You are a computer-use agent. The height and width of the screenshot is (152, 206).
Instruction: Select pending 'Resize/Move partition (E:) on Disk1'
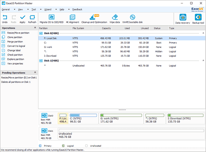19,78
